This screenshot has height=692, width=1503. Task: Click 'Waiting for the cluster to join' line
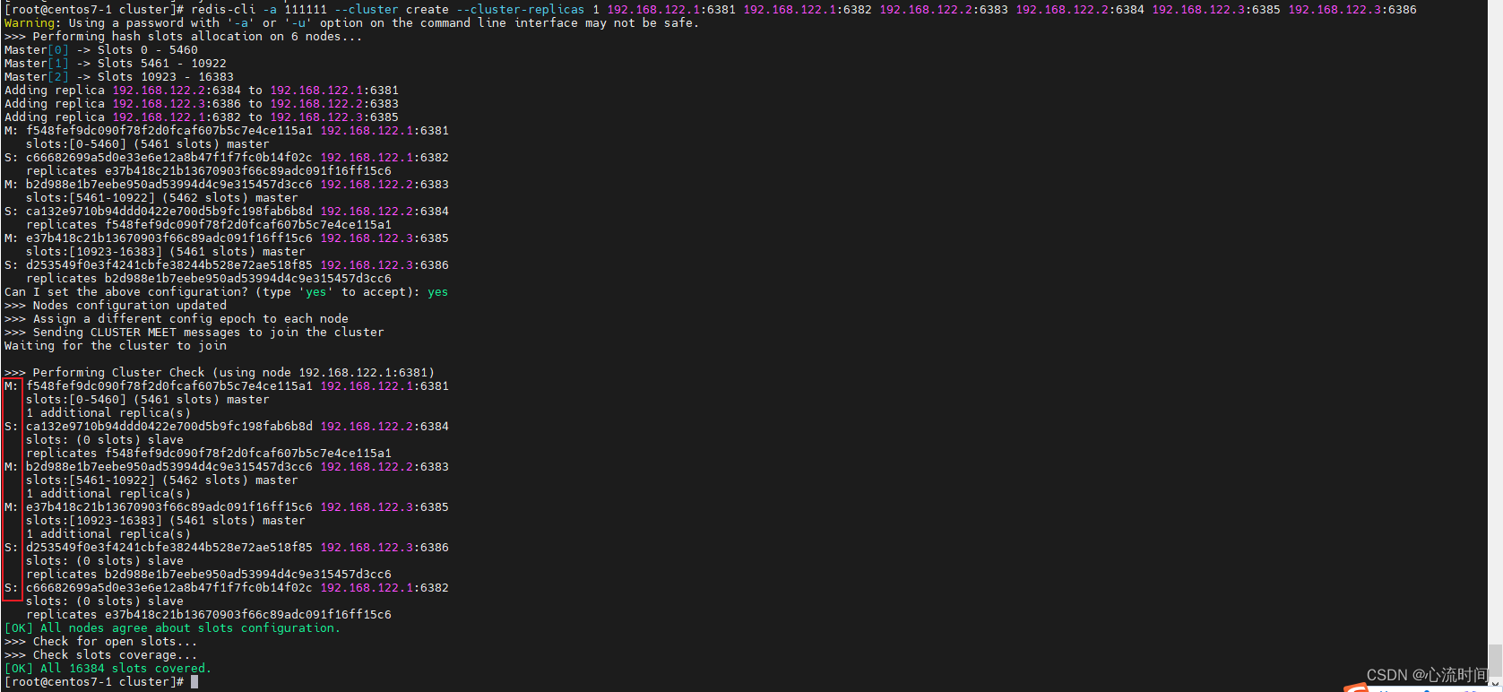(116, 345)
